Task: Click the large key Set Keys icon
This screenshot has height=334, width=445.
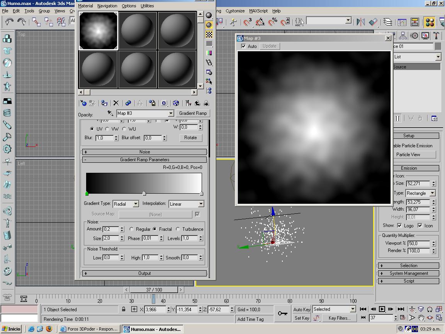Action: coord(282,313)
